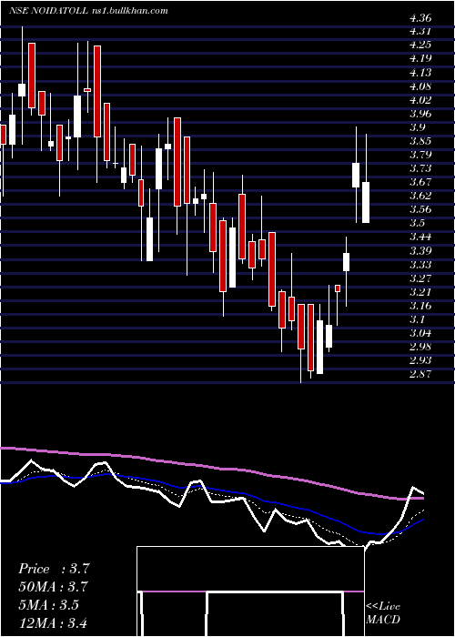This screenshot has width=455, height=637.
Task: Click the 3.56 price axis label
Action: [x=420, y=209]
